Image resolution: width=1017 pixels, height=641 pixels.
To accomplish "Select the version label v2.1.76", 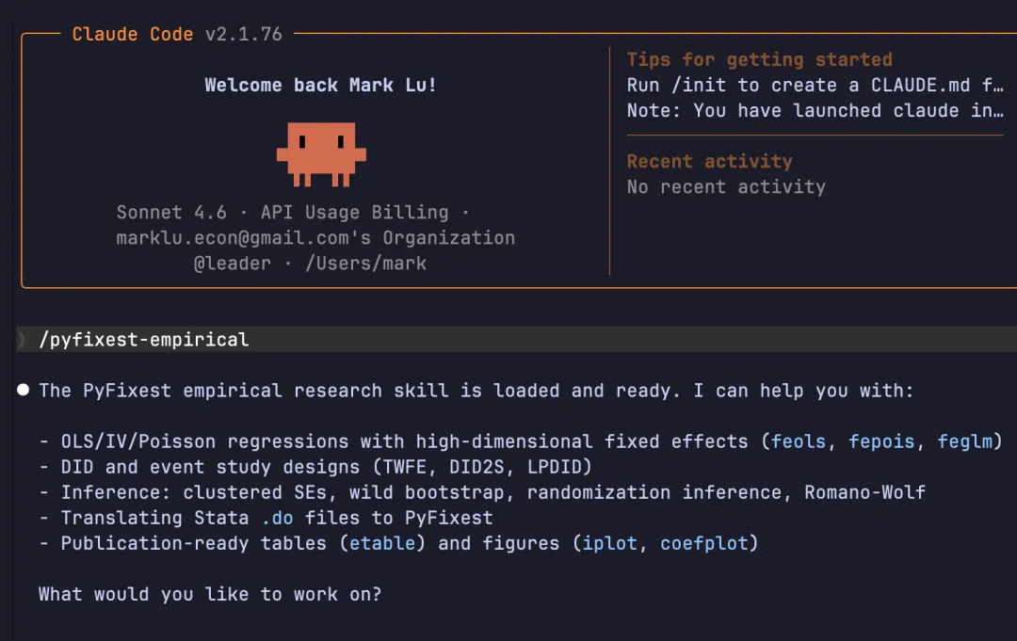I will (244, 34).
